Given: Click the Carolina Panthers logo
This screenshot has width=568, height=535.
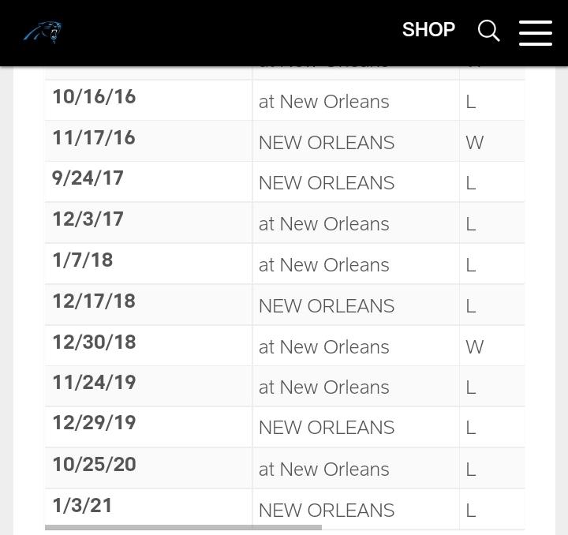Looking at the screenshot, I should coord(43,32).
